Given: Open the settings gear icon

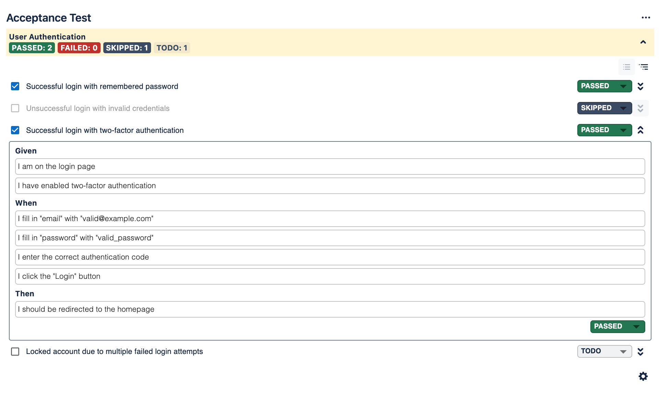Looking at the screenshot, I should tap(643, 376).
